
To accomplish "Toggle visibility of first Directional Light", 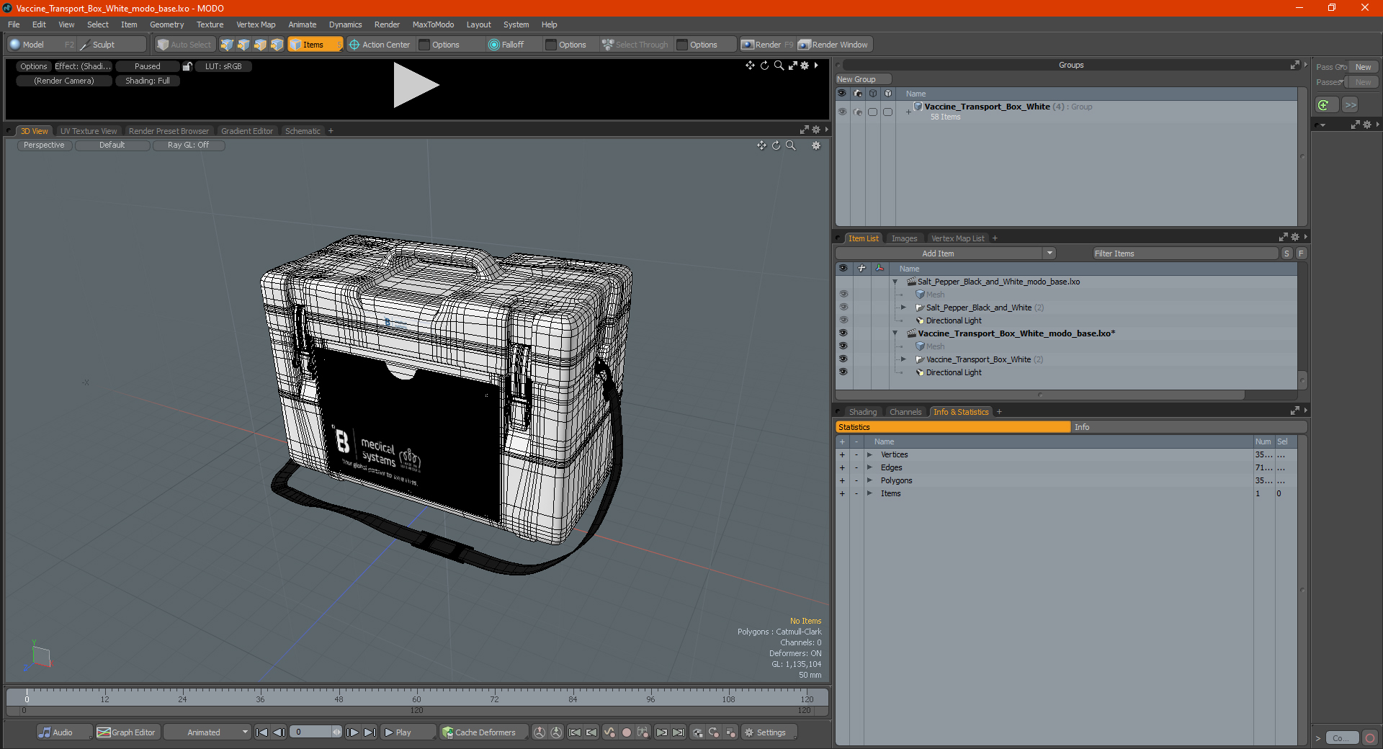I will 843,320.
